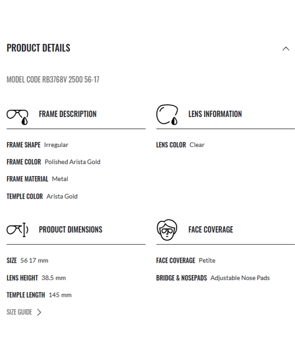Click the Petite face coverage value
295x358 pixels.
pos(207,261)
